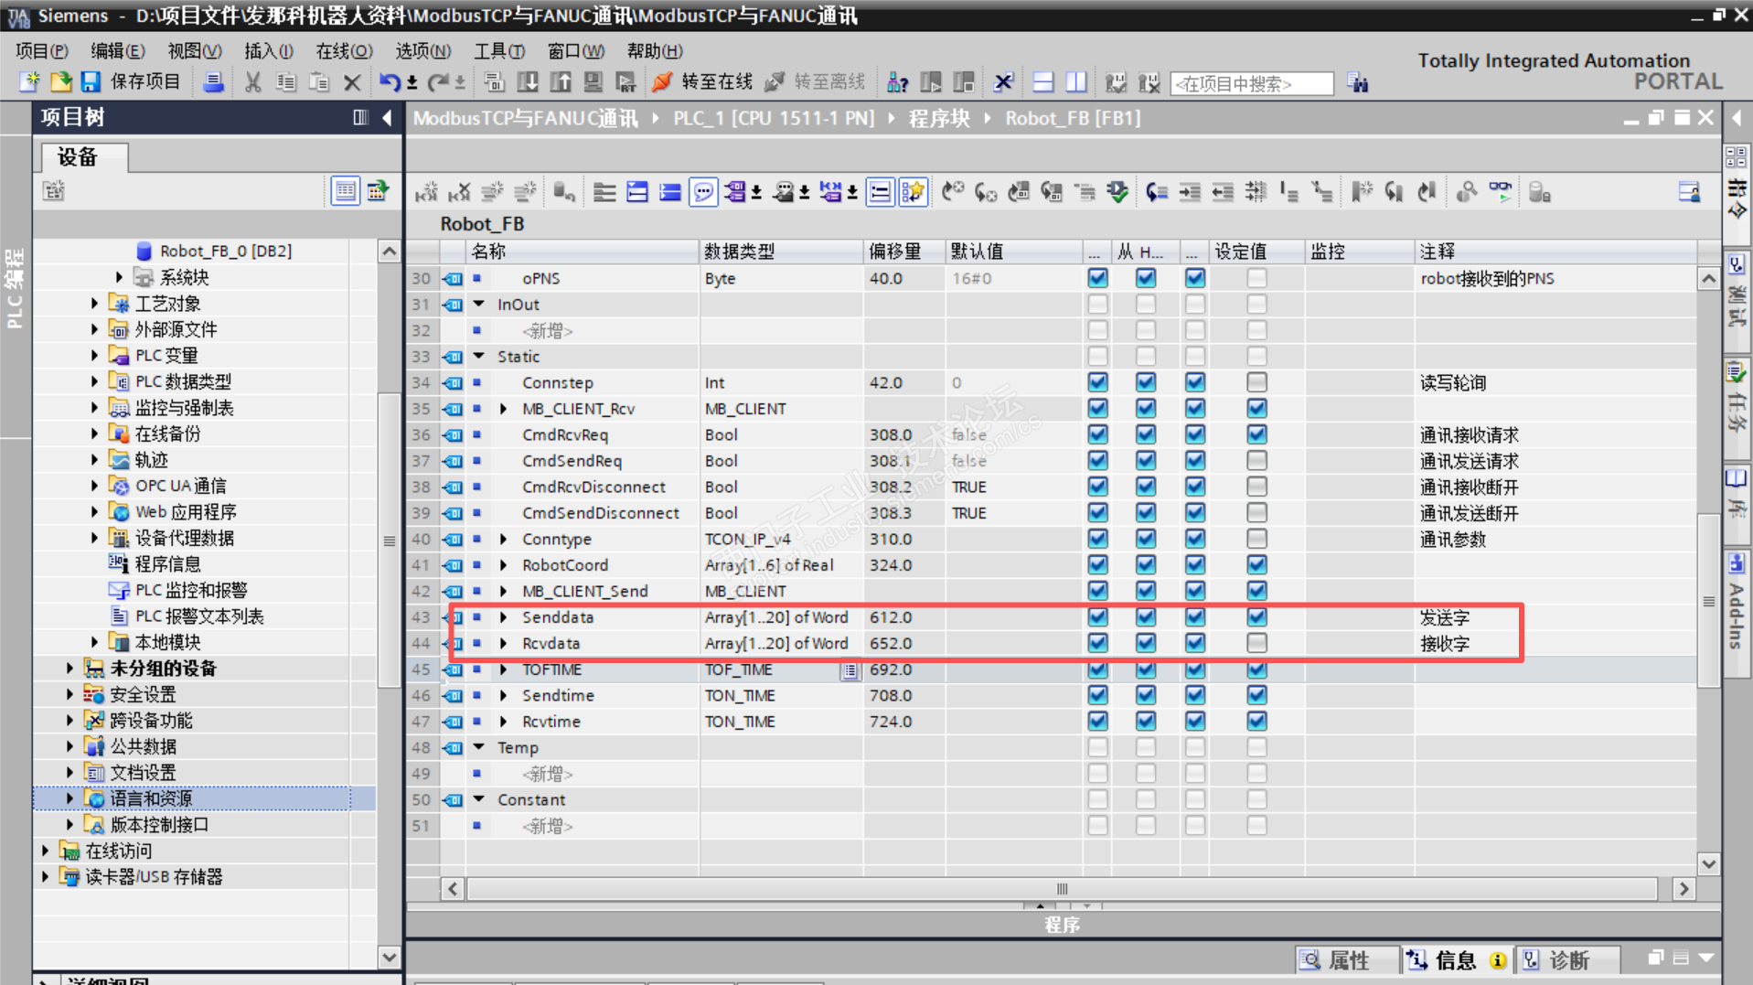Click the open project folder icon
Screen dimensions: 1753x985
click(x=60, y=82)
